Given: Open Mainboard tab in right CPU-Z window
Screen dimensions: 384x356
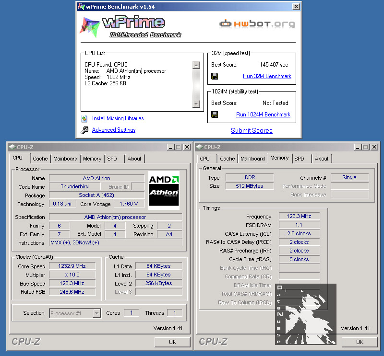Looking at the screenshot, I should (252, 159).
